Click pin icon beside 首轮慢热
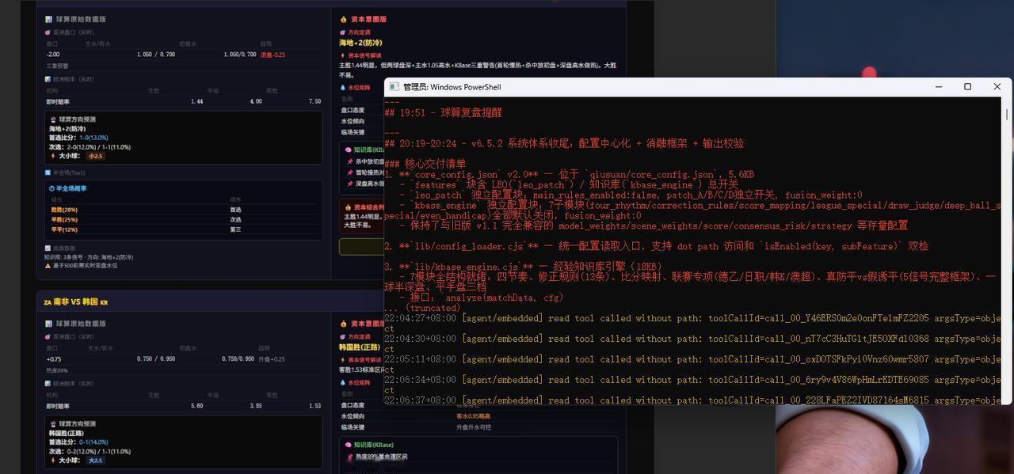The width and height of the screenshot is (1014, 474). 350,173
